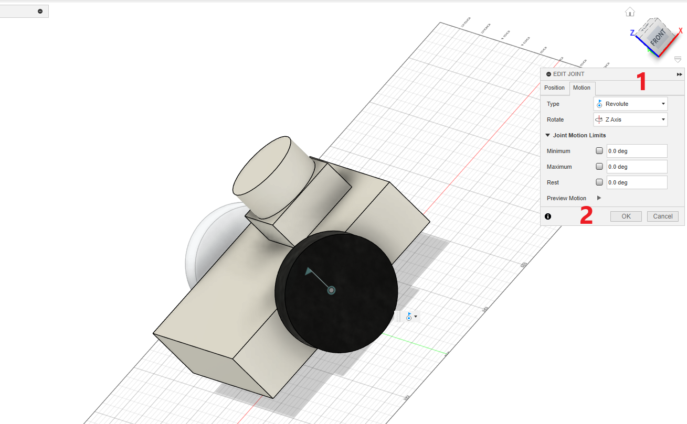This screenshot has height=424, width=687.
Task: Click the Preview Motion label
Action: tap(566, 198)
